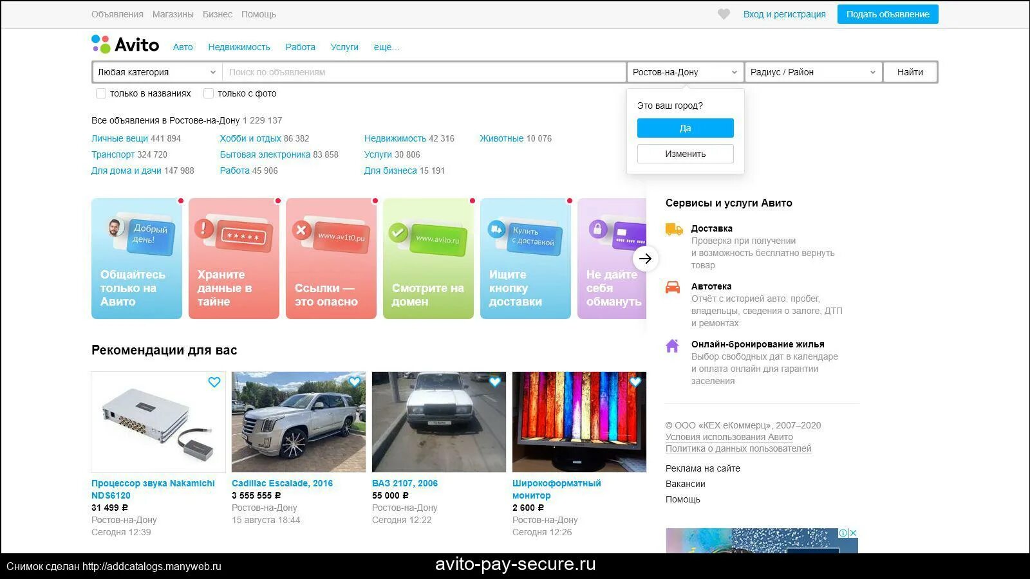
Task: Open 'Не дайте себя обмануть' card
Action: [x=612, y=259]
